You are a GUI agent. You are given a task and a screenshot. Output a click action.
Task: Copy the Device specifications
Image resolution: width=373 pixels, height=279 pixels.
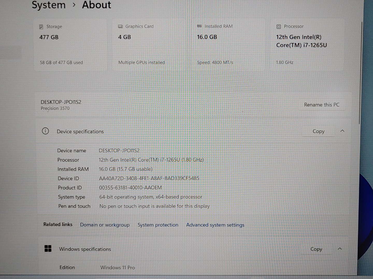[318, 131]
